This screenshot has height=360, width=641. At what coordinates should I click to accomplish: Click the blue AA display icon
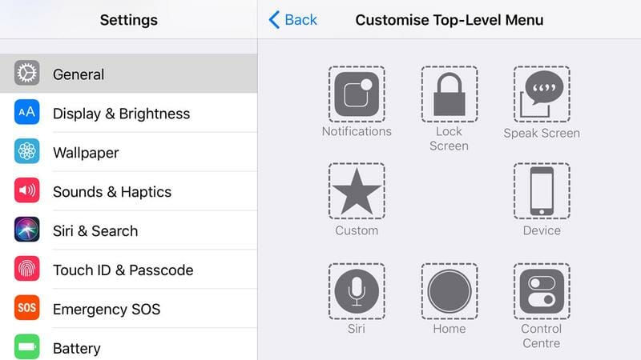pyautogui.click(x=27, y=112)
